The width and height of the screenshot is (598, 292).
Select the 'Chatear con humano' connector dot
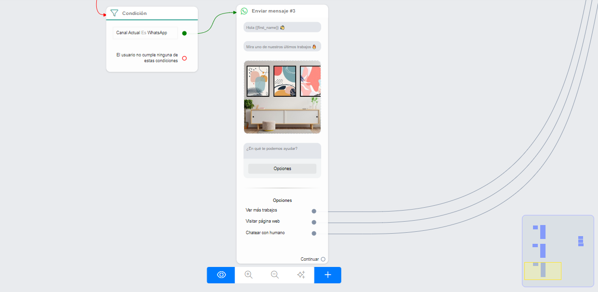point(314,233)
